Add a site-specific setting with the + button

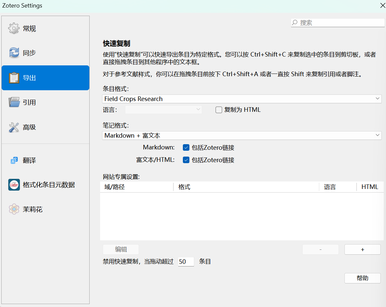pyautogui.click(x=362, y=249)
